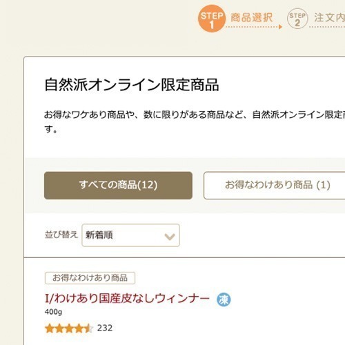Select the すべての商品(12) tab

118,186
